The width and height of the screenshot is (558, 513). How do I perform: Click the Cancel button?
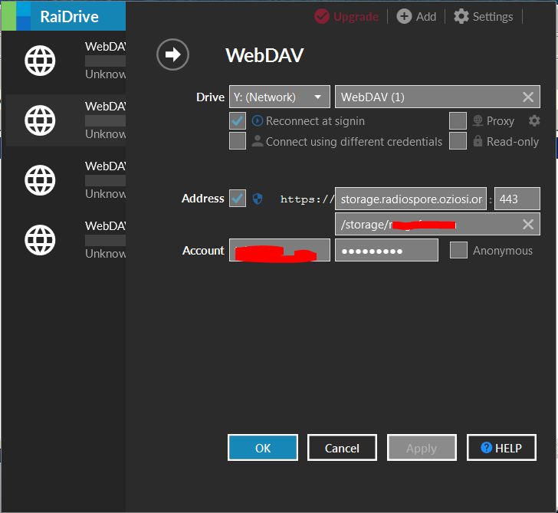tap(342, 448)
